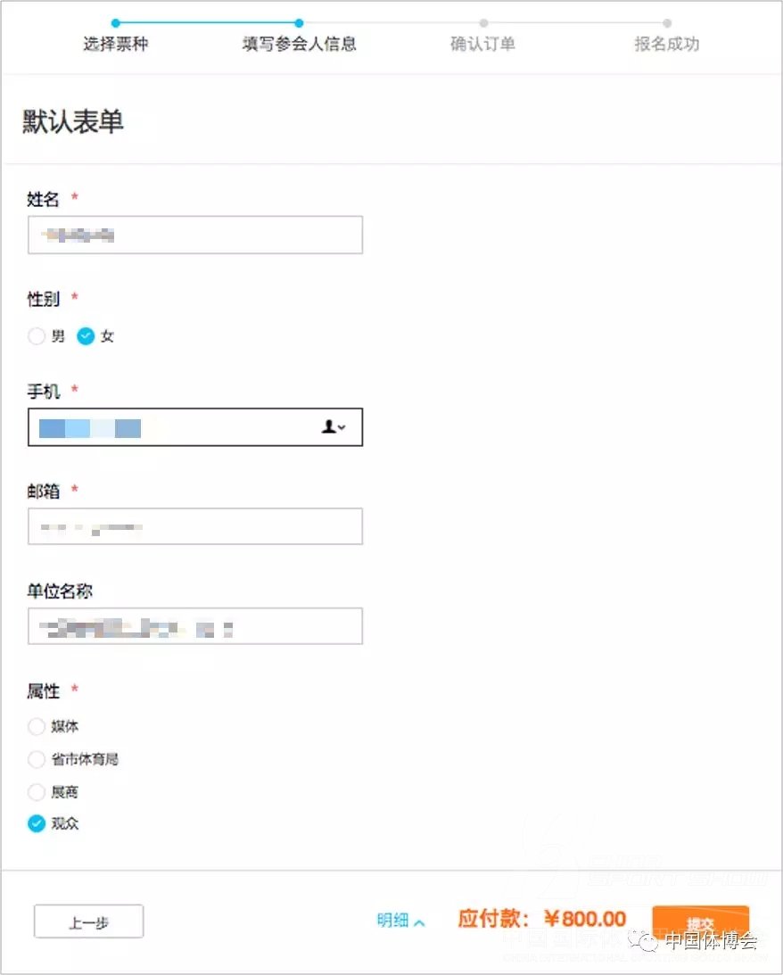Choose 媒体 as the attribute

click(37, 726)
